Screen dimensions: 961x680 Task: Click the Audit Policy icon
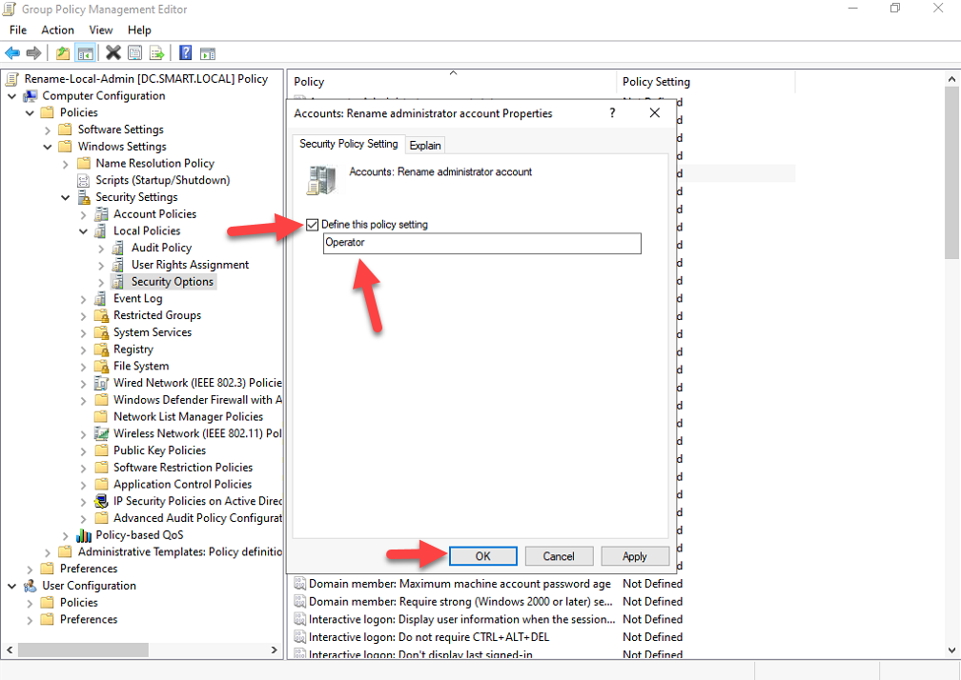tap(119, 248)
